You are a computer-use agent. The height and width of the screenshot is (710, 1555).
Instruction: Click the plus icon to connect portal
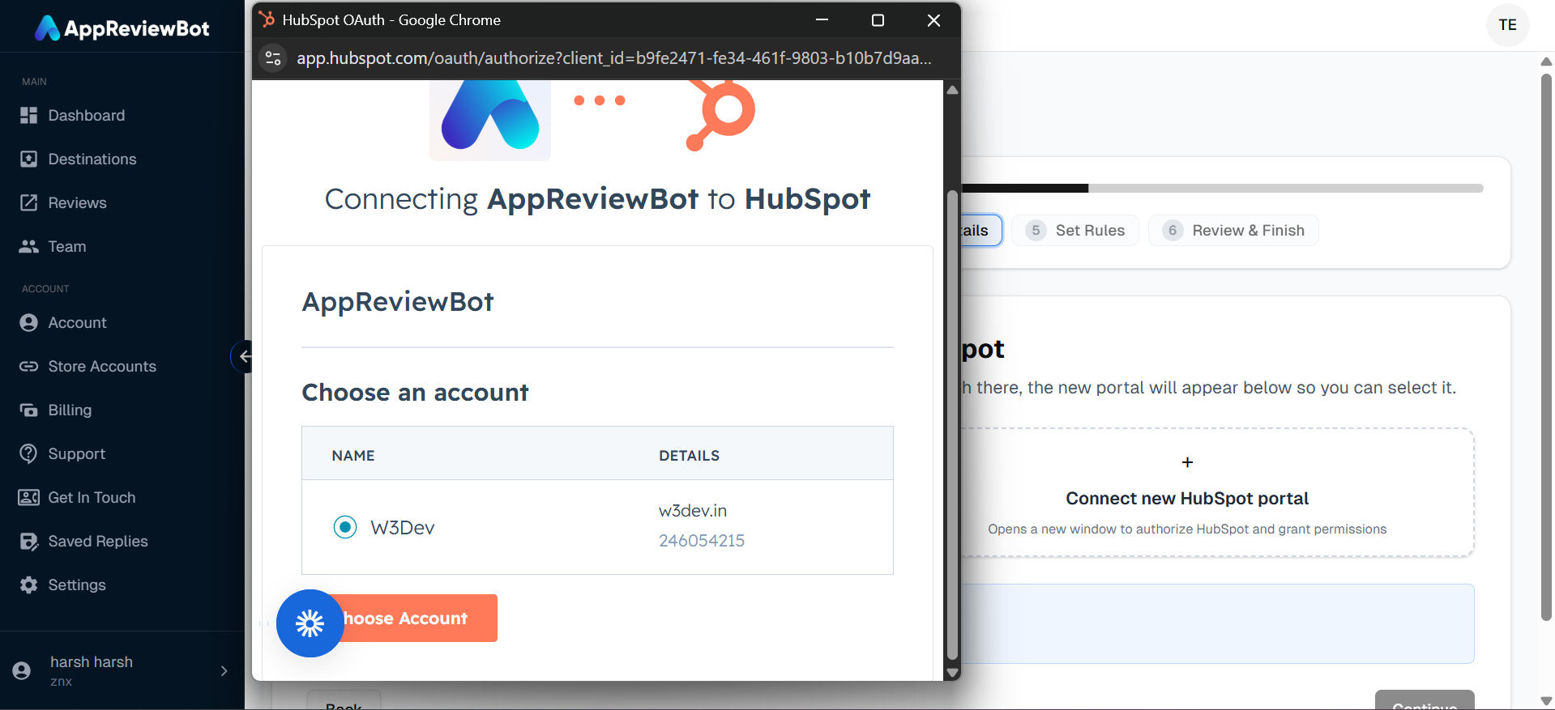(x=1187, y=462)
